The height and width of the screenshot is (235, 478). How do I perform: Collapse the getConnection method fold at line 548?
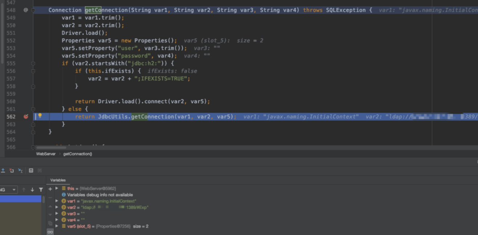(33, 10)
